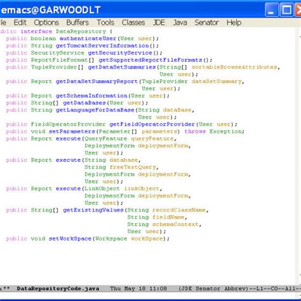Open the Java menu
301x301 pixels.
tap(180, 22)
